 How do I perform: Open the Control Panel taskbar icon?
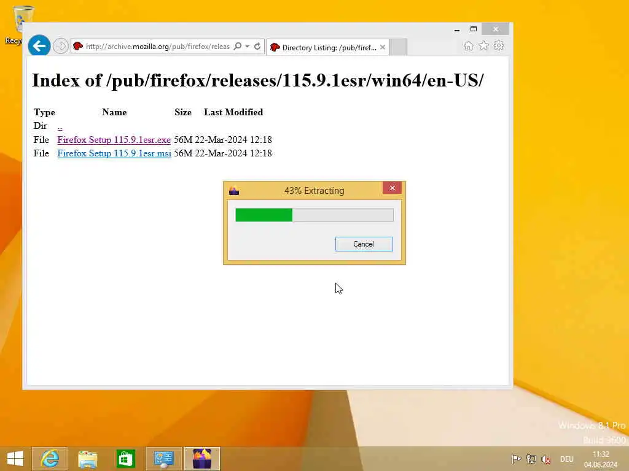[163, 459]
